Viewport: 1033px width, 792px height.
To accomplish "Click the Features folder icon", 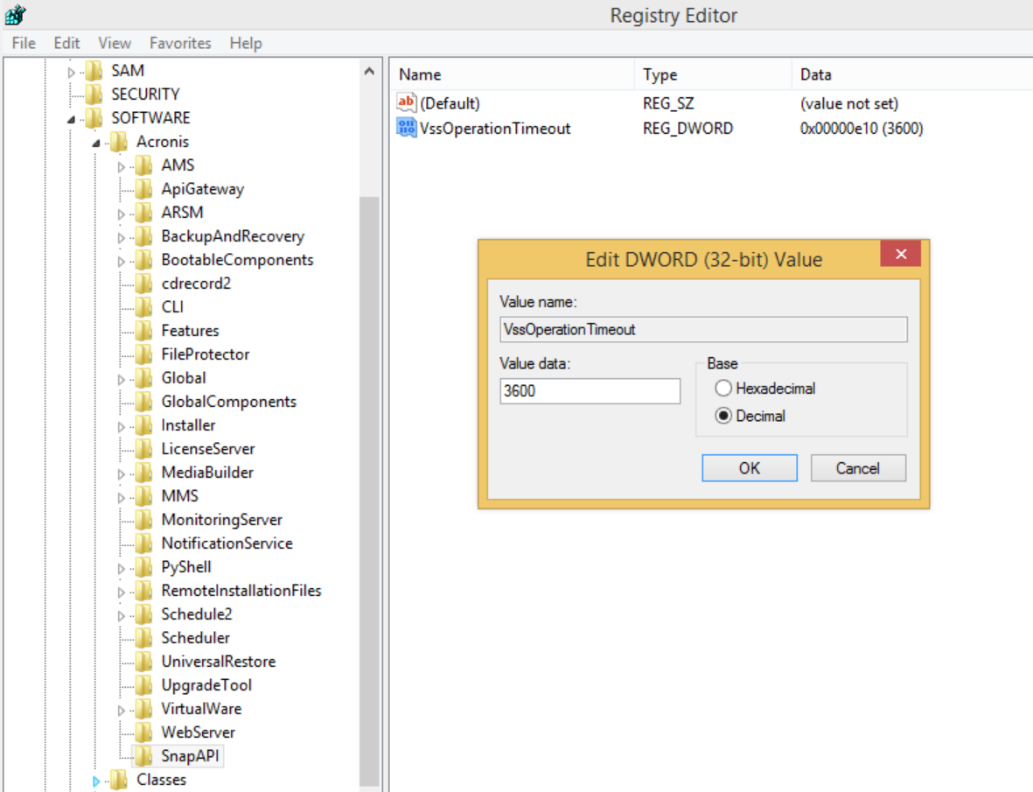I will click(143, 331).
